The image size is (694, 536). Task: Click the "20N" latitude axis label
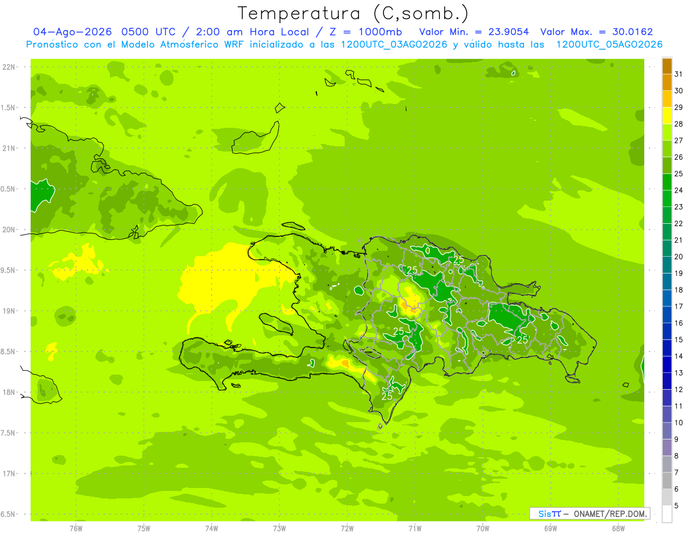tap(9, 230)
